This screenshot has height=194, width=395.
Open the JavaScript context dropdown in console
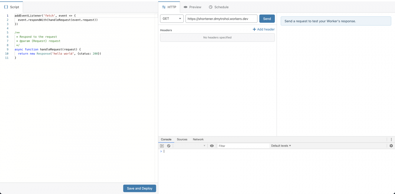tap(190, 146)
